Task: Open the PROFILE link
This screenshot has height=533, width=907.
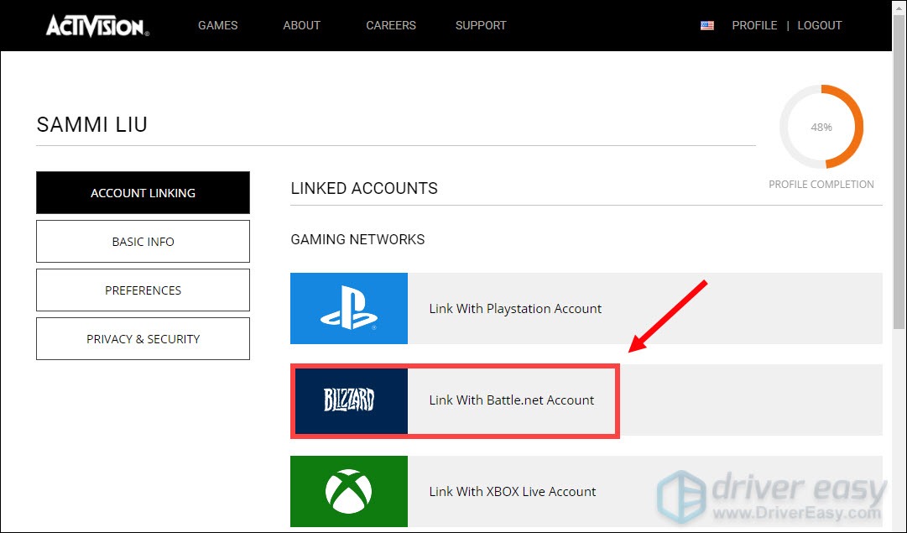Action: [x=754, y=25]
